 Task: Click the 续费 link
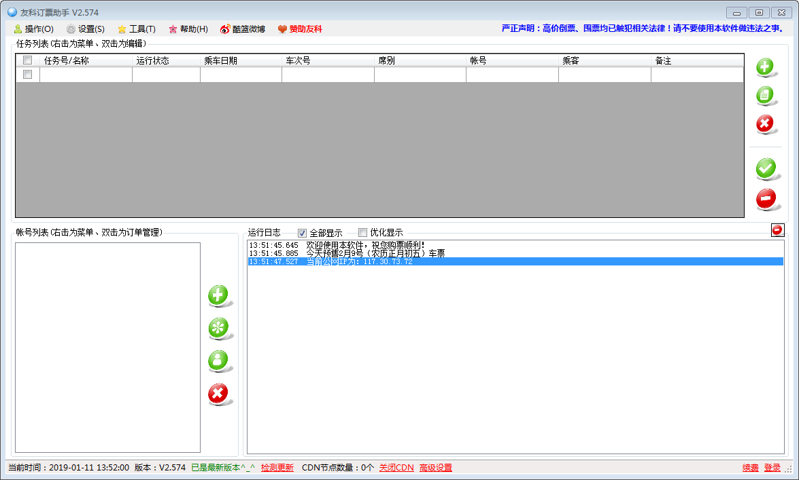(x=750, y=467)
